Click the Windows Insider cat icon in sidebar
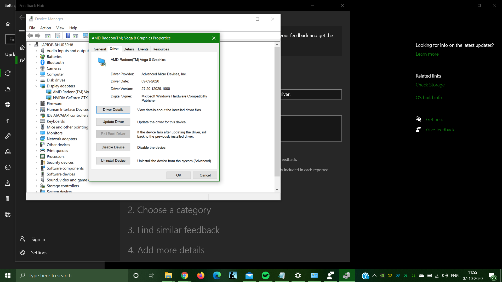The height and width of the screenshot is (282, 502). tap(8, 214)
